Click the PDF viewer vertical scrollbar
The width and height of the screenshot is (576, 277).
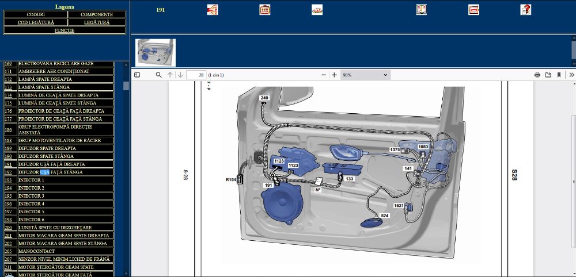tap(574, 181)
